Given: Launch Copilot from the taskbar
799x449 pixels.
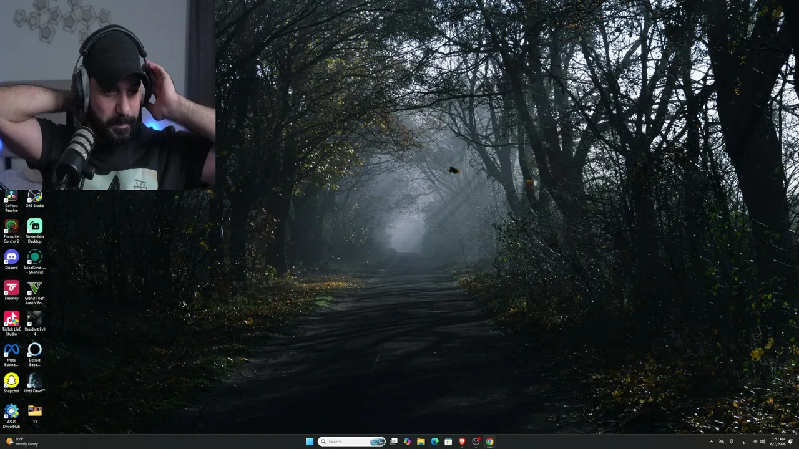Looking at the screenshot, I should [407, 442].
